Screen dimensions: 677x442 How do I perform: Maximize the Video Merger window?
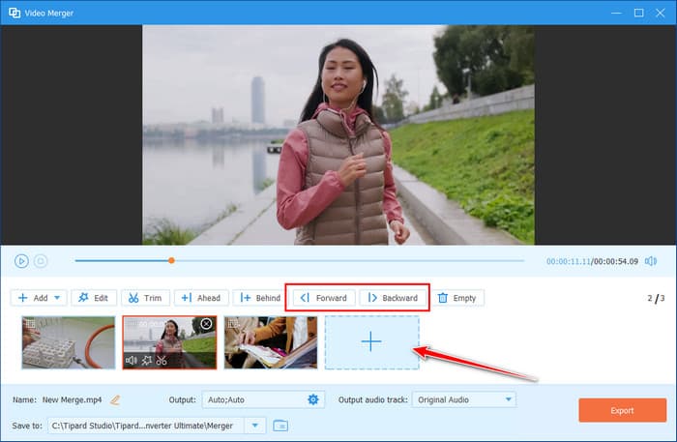(638, 13)
